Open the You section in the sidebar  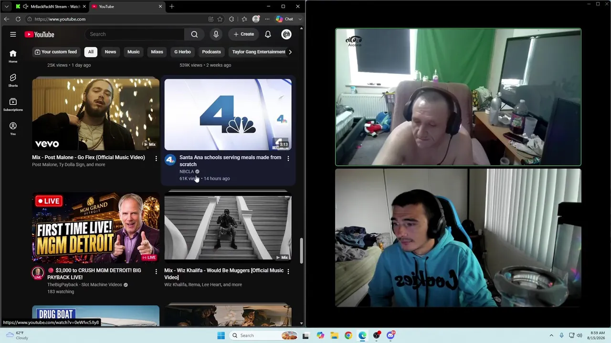click(x=13, y=129)
